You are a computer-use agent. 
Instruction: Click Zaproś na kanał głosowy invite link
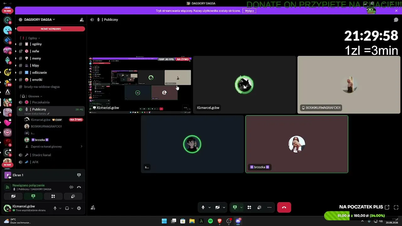pos(46,147)
